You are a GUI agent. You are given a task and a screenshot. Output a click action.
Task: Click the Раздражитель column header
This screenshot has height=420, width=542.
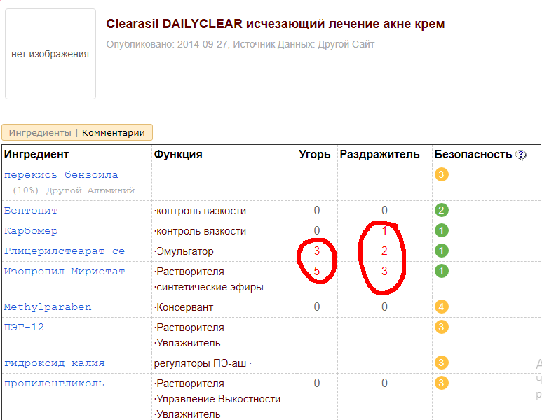tap(379, 154)
